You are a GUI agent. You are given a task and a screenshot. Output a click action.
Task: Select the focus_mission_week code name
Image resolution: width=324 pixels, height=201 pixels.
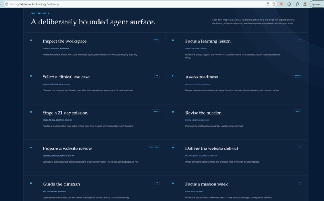(x=194, y=191)
